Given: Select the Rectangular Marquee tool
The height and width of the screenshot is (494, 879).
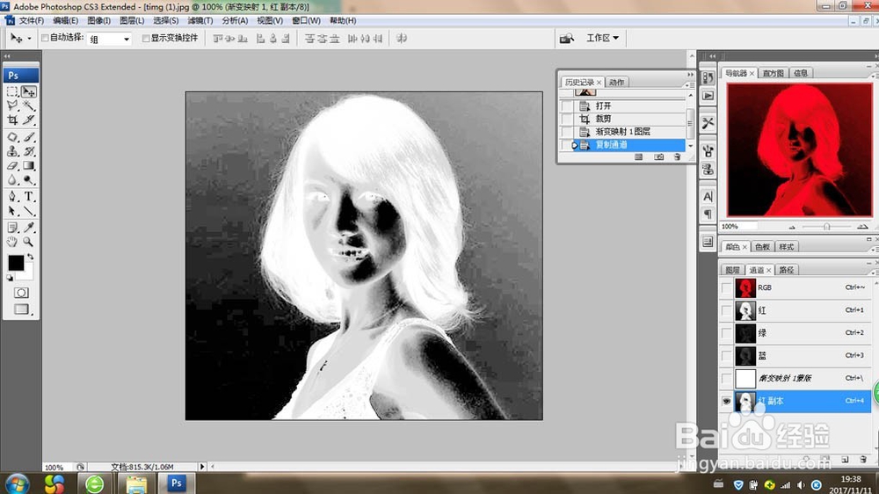Looking at the screenshot, I should (12, 91).
